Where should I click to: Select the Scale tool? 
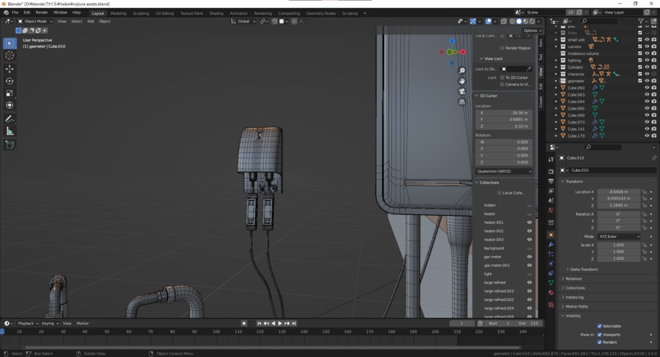coord(10,93)
